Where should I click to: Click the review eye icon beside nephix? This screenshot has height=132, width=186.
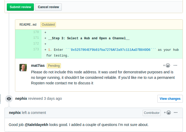point(9,99)
